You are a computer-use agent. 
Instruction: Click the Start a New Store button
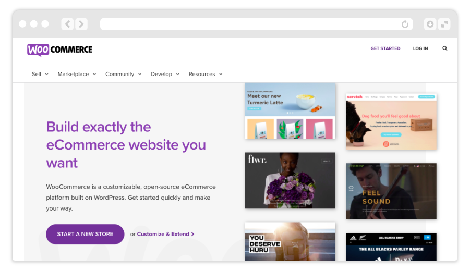(x=85, y=234)
